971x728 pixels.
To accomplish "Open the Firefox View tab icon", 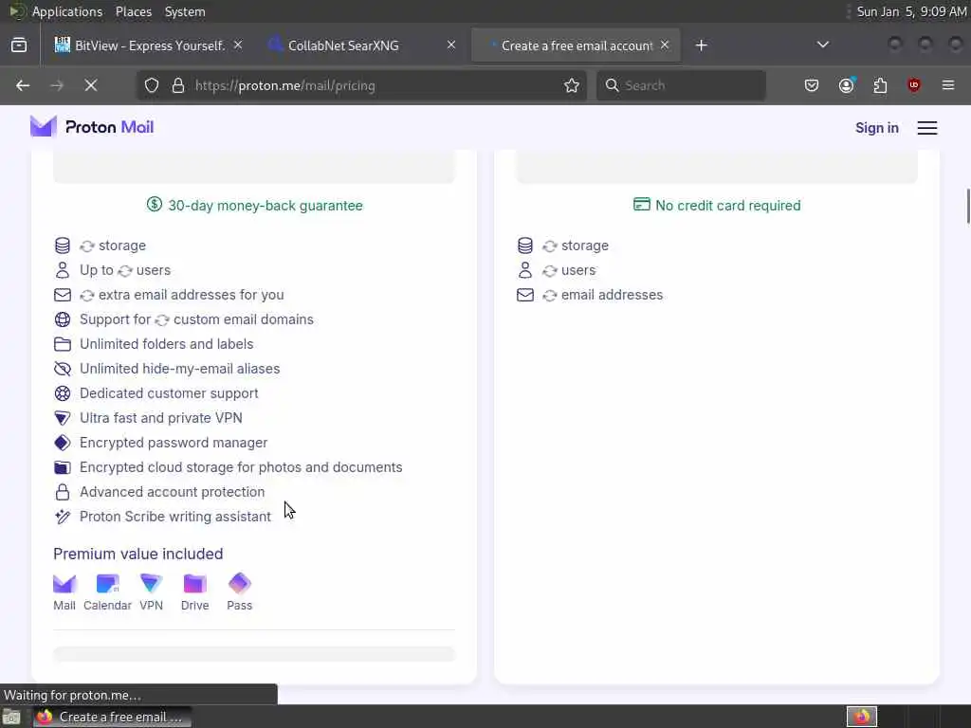I will click(x=19, y=45).
